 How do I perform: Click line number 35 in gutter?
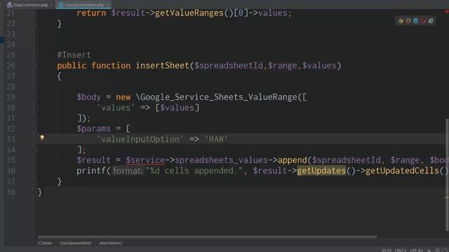[11, 160]
